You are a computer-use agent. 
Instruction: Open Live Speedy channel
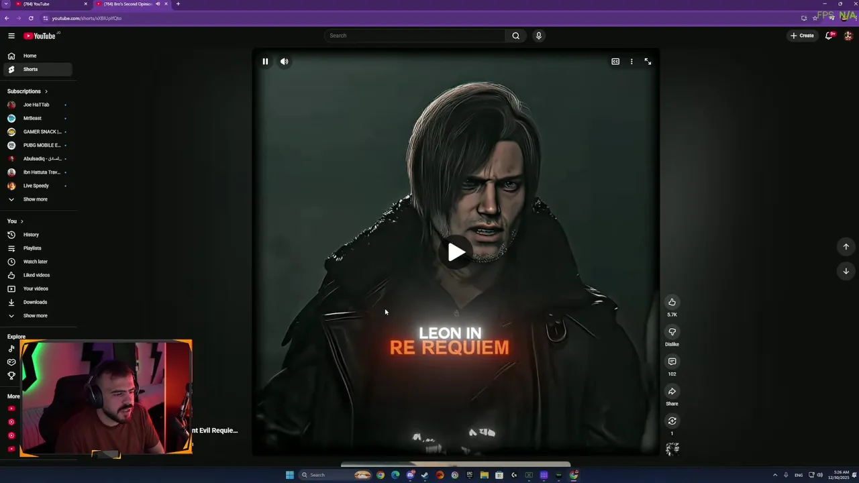[38, 186]
